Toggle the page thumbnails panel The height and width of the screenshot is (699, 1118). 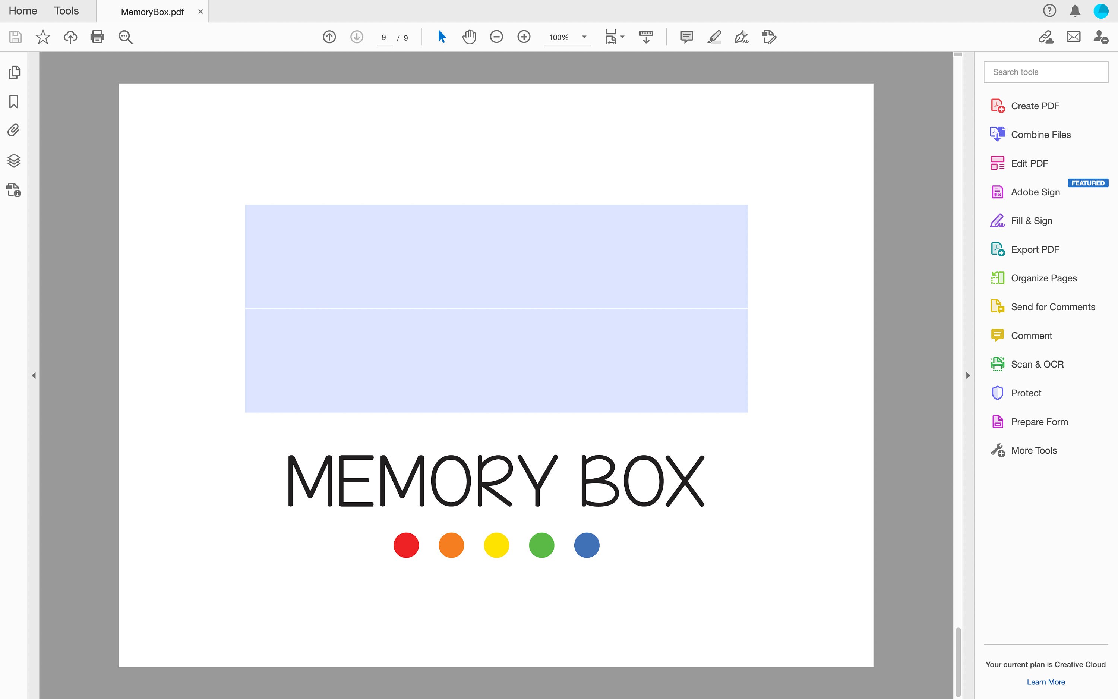14,72
